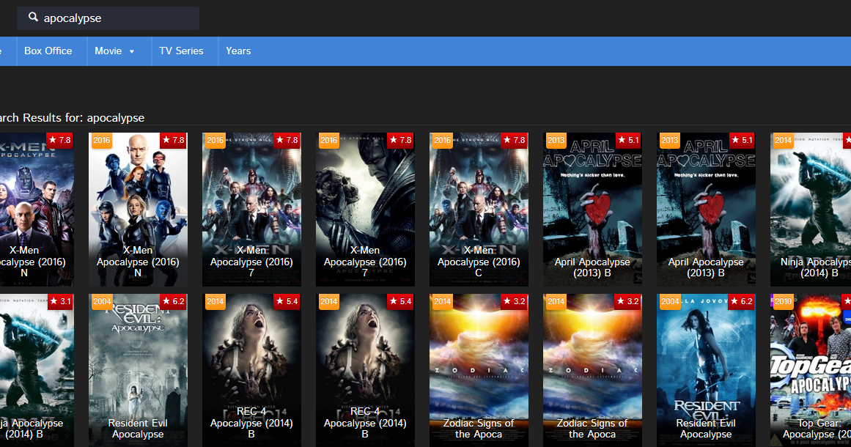
Task: Select Box Office from the navigation menu
Action: coord(48,51)
